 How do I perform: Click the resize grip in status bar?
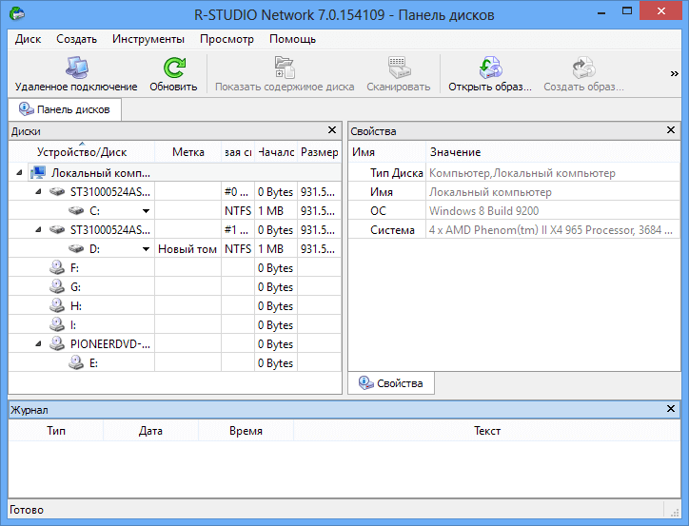click(x=675, y=511)
